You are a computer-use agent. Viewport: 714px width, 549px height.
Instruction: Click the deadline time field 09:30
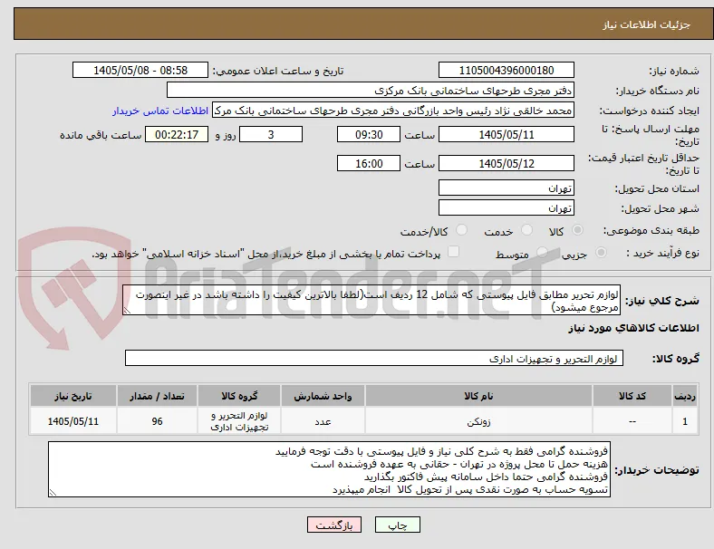coord(369,134)
